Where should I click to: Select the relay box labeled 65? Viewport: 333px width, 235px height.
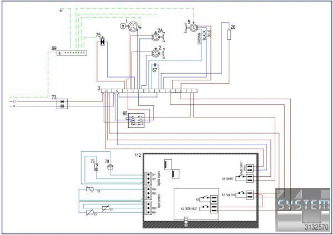pyautogui.click(x=137, y=120)
